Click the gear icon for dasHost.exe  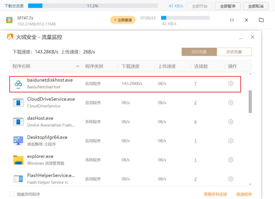(x=231, y=122)
